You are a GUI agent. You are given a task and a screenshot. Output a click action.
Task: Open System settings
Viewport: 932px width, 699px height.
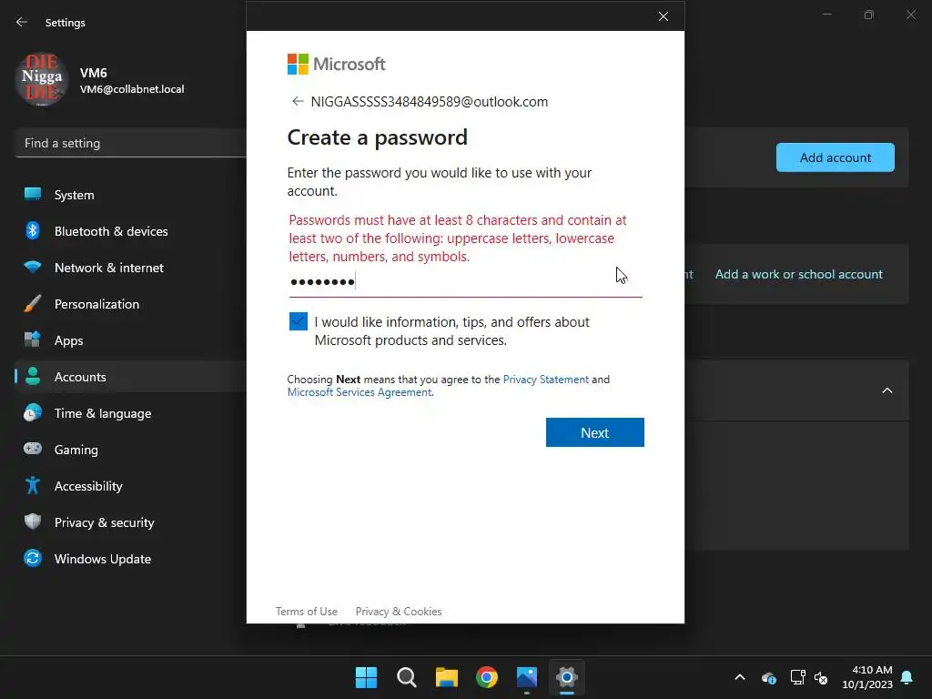pos(131,195)
